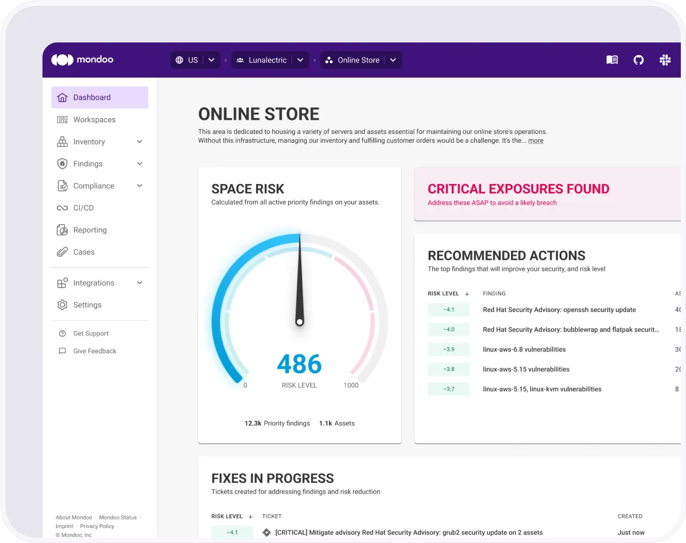This screenshot has width=686, height=543.
Task: Click the -3.9 risk level badge
Action: [x=448, y=349]
